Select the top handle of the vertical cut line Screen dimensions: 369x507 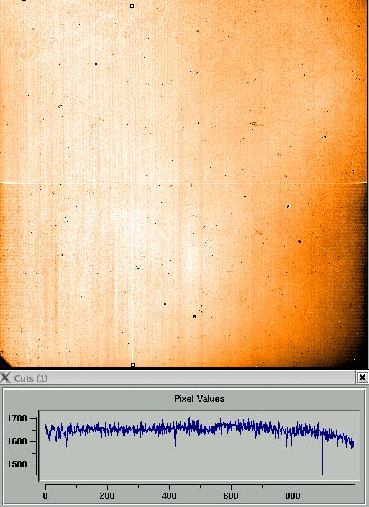[132, 6]
